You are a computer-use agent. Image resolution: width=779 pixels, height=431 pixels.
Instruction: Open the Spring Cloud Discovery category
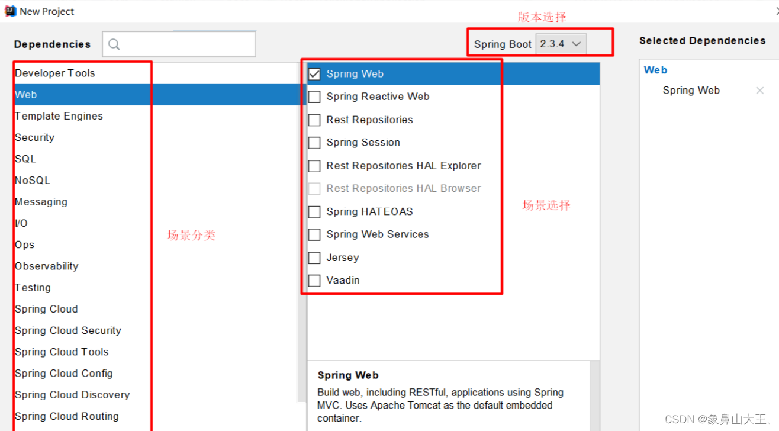coord(156,395)
